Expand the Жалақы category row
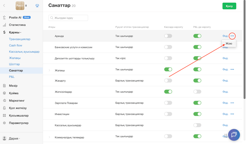This screenshot has height=144, width=246. (x=49, y=70)
